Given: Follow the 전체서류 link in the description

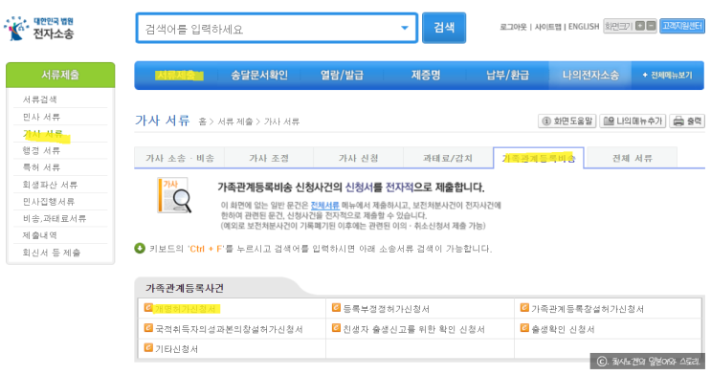Looking at the screenshot, I should (x=324, y=206).
